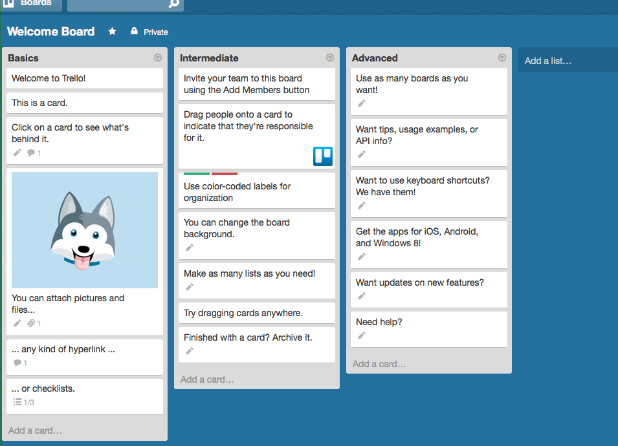The height and width of the screenshot is (446, 618).
Task: Click pencil icon on 'Need help?' card
Action: [362, 335]
